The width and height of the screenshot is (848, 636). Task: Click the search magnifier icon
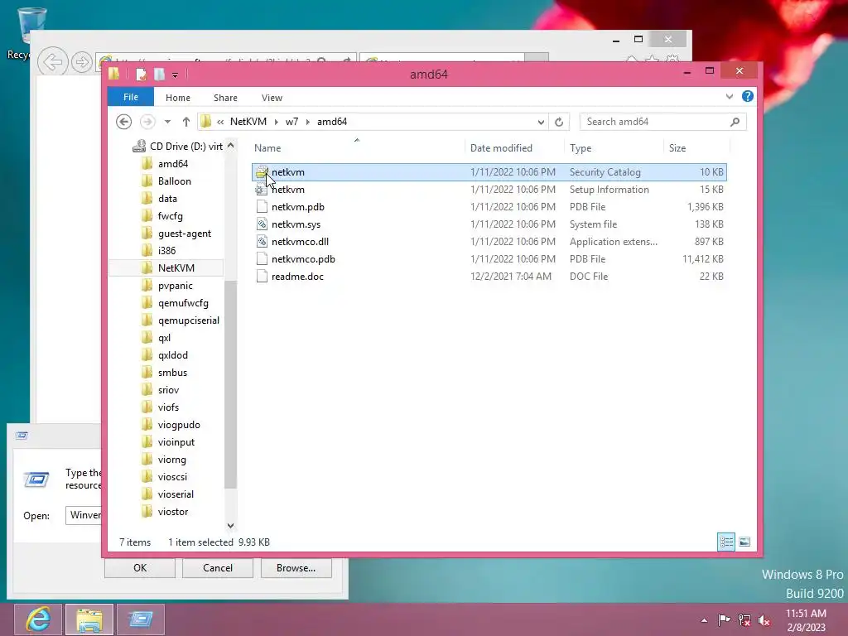point(735,122)
